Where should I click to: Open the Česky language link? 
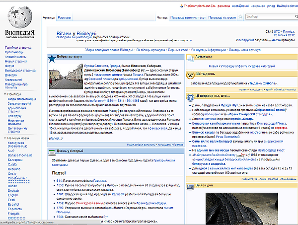pos(12,174)
